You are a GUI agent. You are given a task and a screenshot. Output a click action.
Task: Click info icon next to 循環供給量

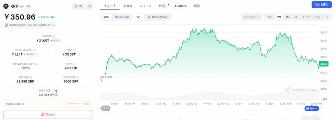53,91
